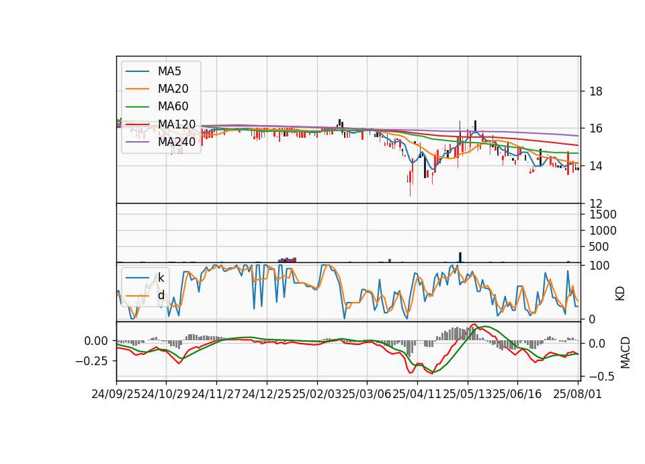This screenshot has width=645, height=464.
Task: Click the MA120 legend label
Action: point(177,124)
